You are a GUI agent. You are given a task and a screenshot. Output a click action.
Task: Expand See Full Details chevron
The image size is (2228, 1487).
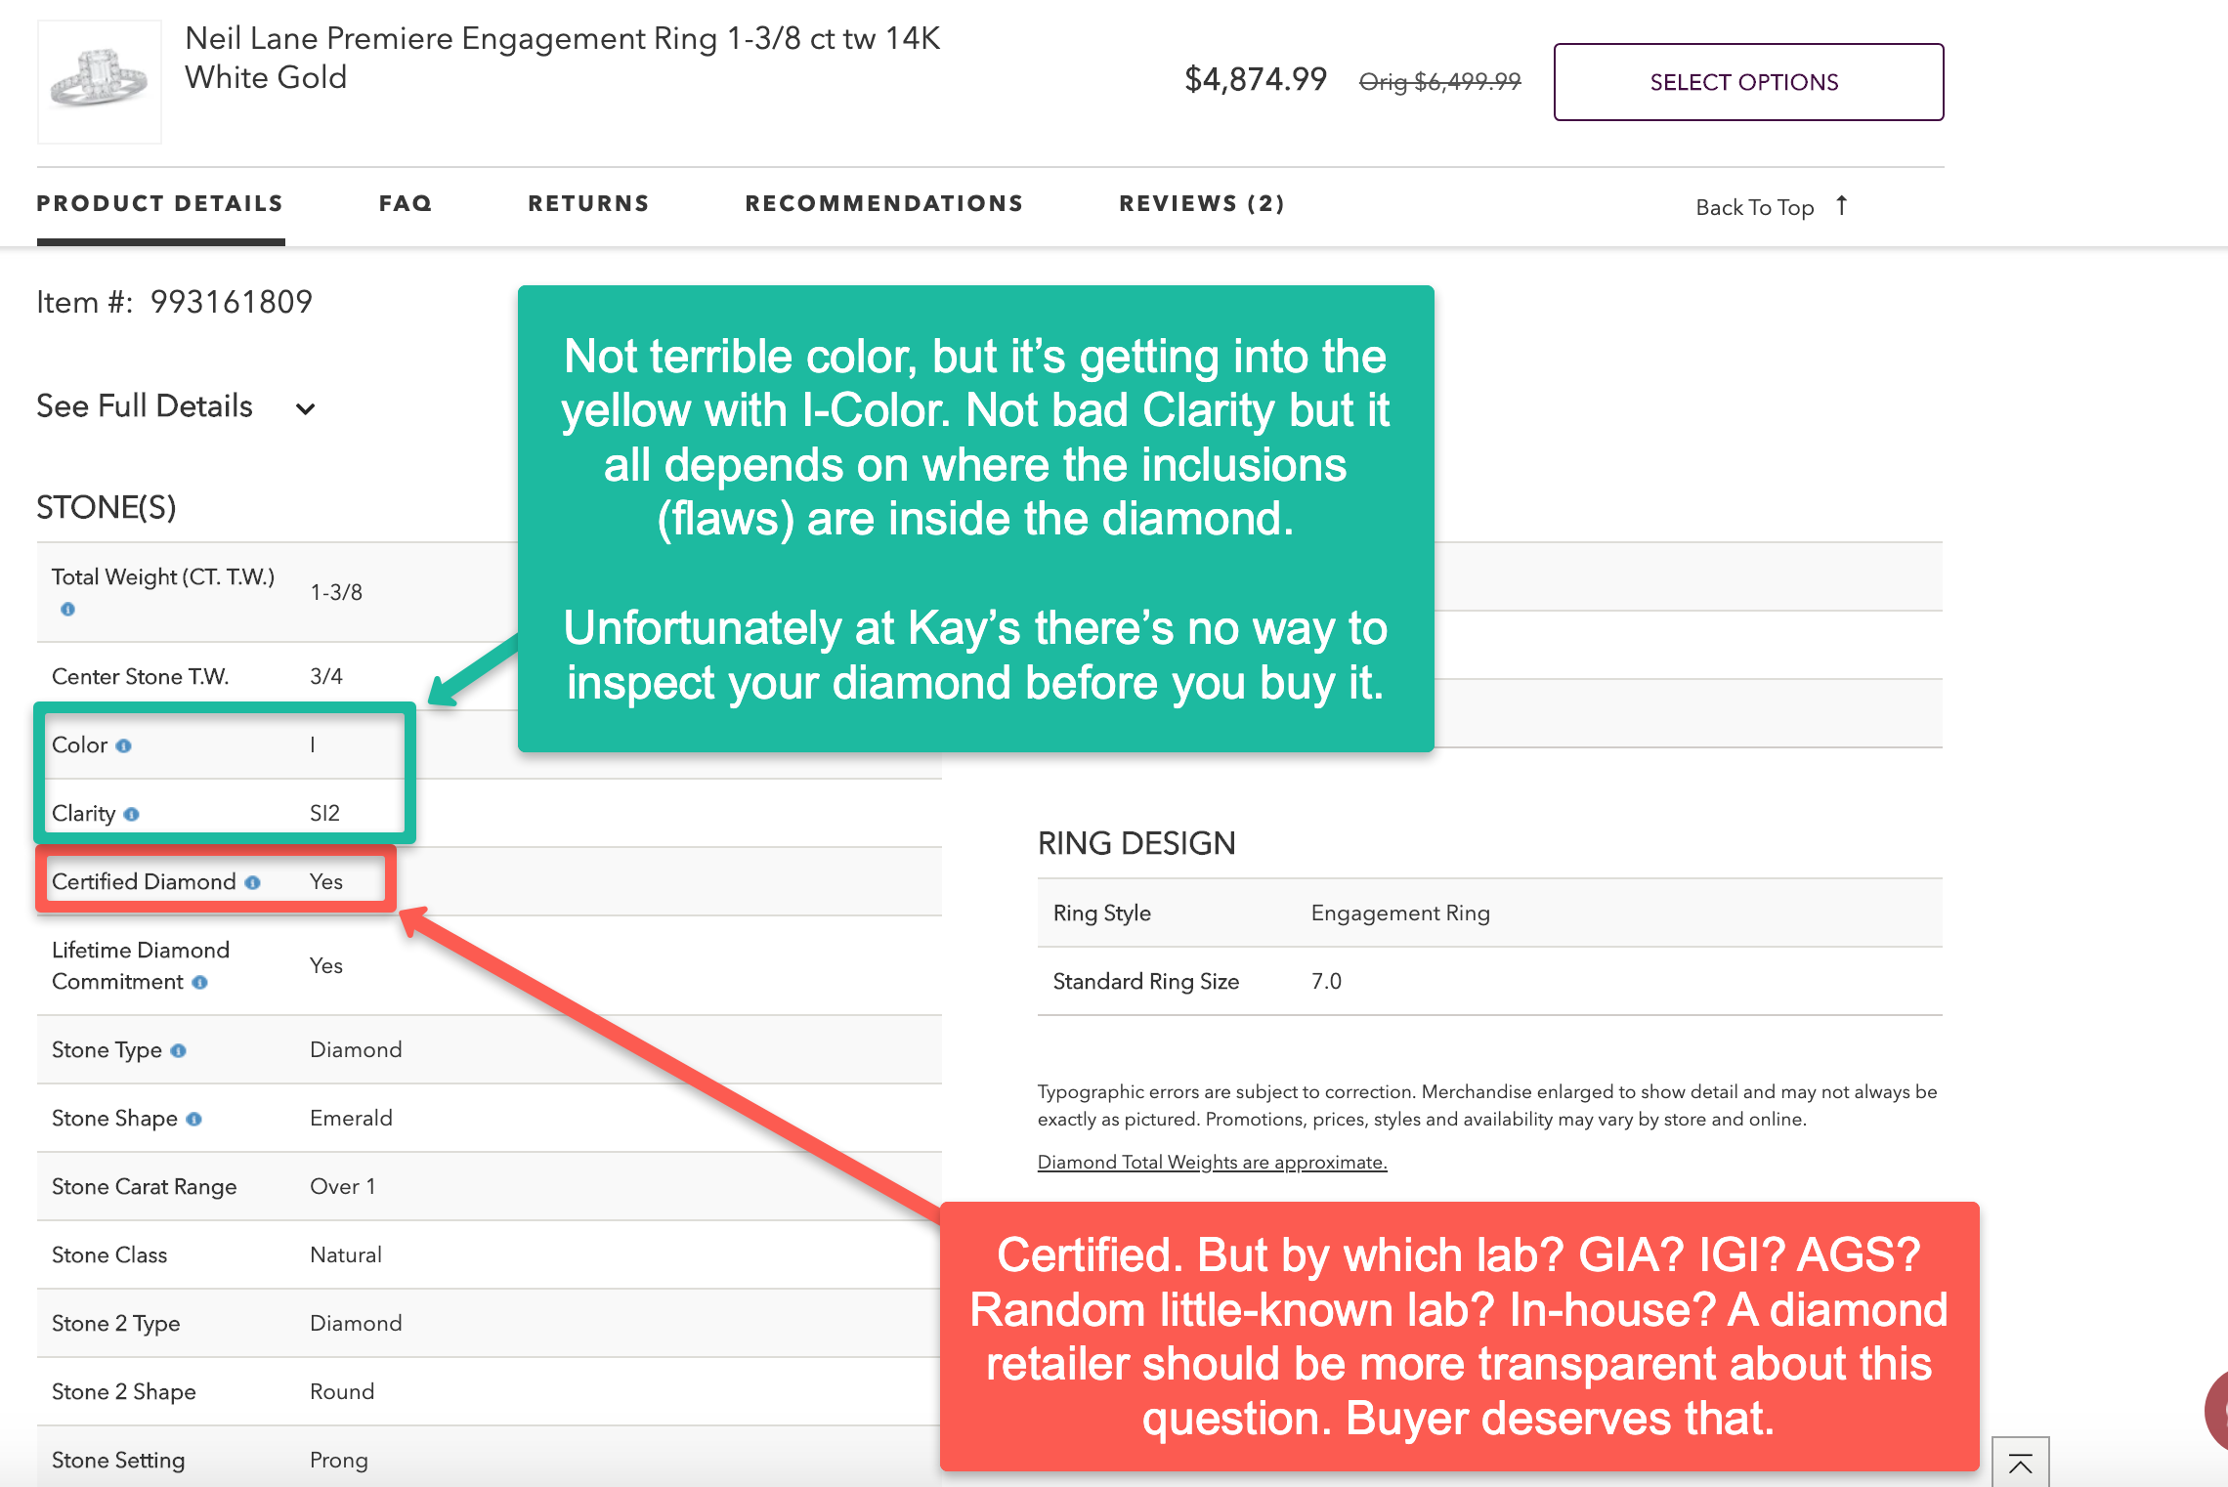point(306,408)
